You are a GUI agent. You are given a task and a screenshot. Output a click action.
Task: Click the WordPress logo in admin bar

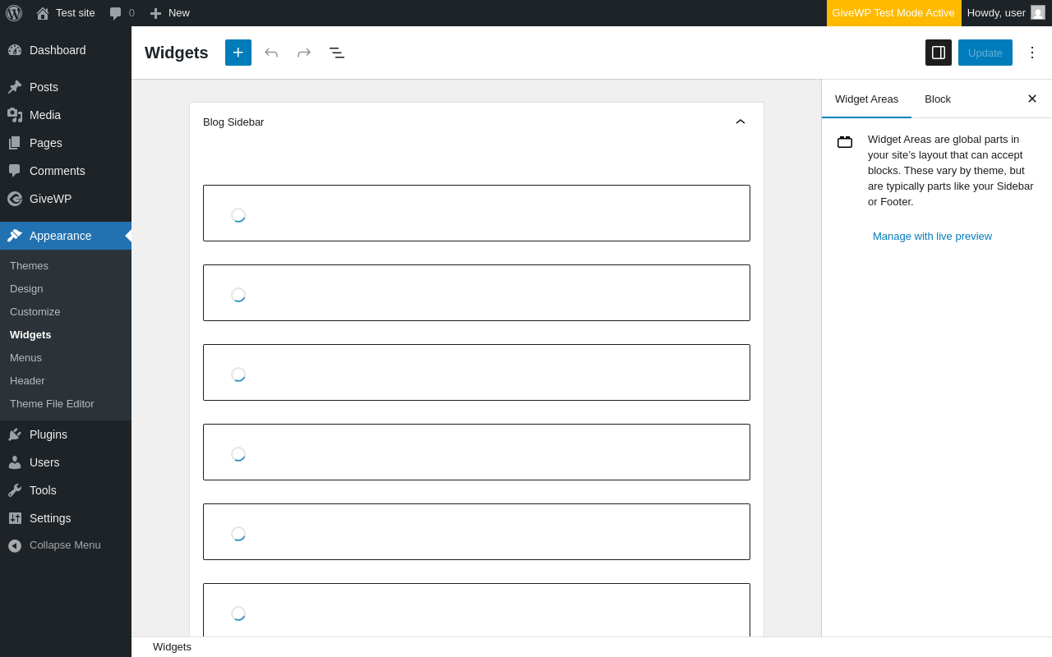click(x=14, y=13)
